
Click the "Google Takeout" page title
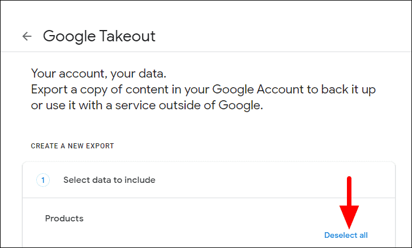[x=99, y=37]
